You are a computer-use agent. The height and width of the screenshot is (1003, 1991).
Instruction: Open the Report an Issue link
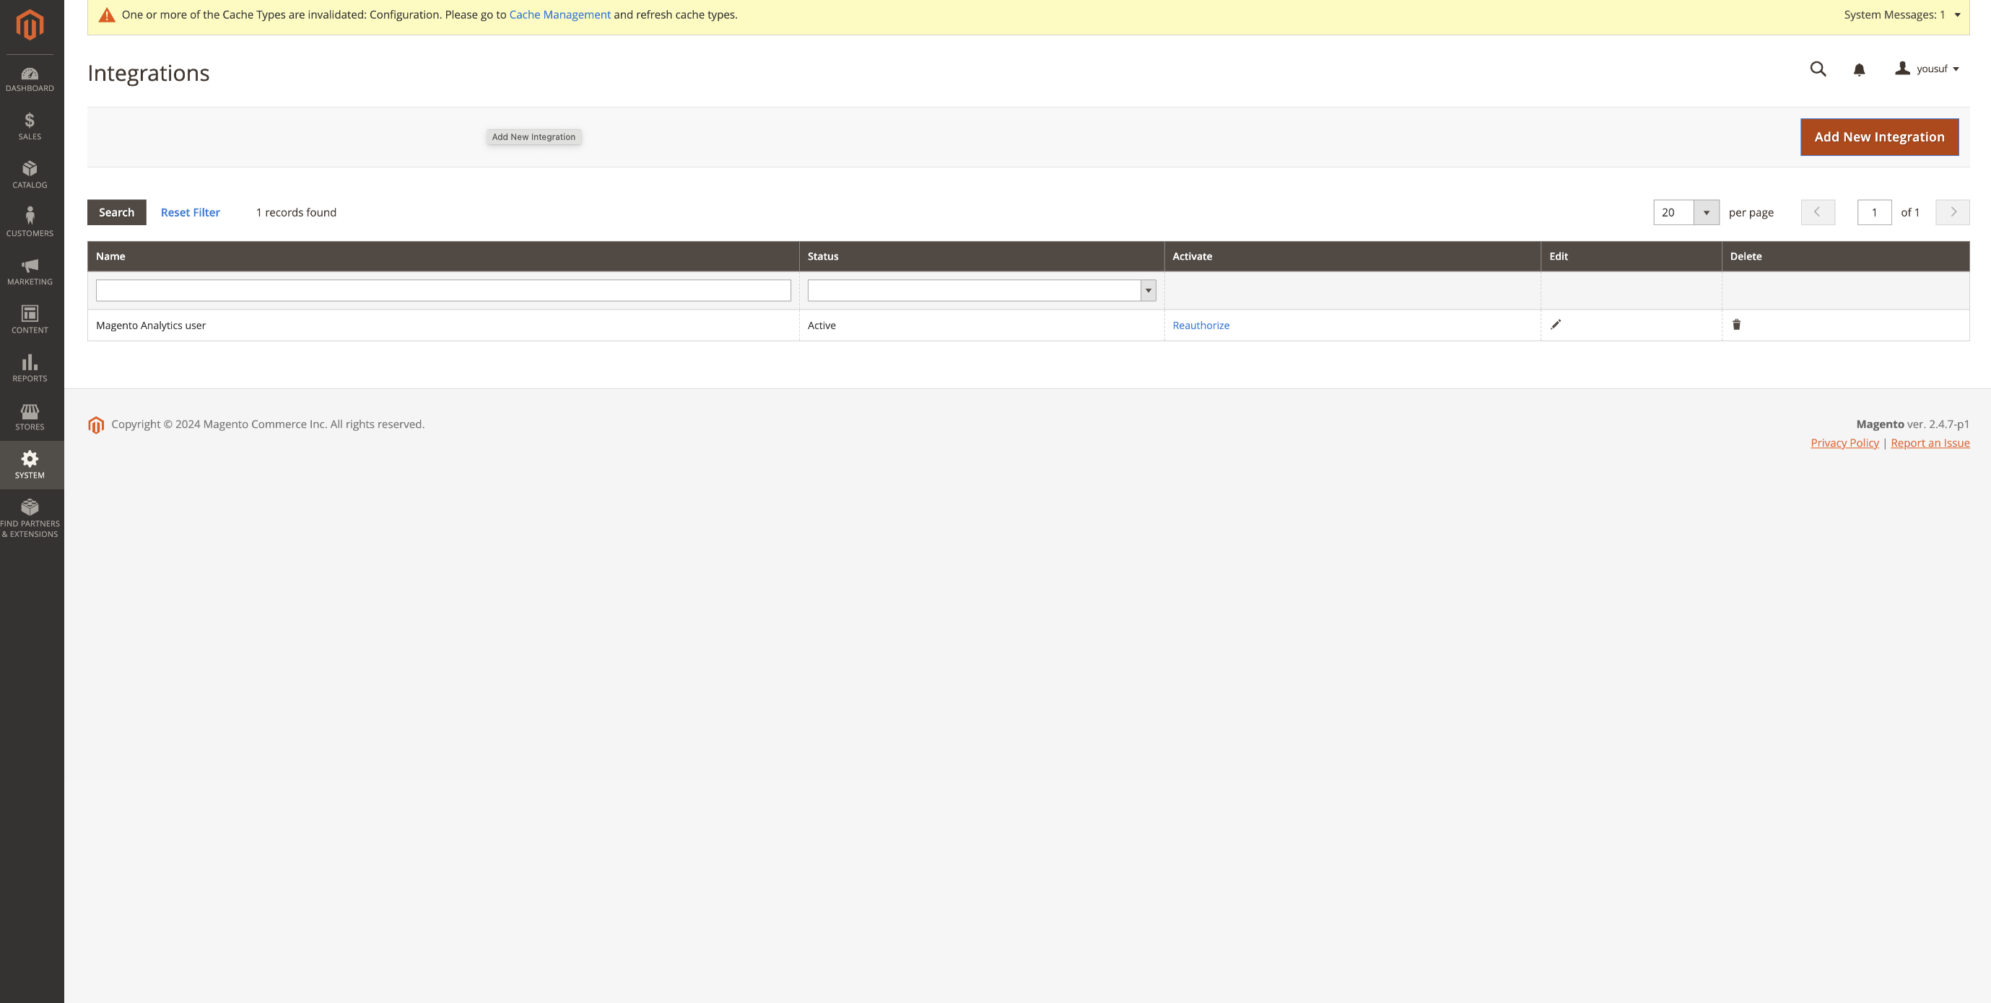[x=1930, y=443]
